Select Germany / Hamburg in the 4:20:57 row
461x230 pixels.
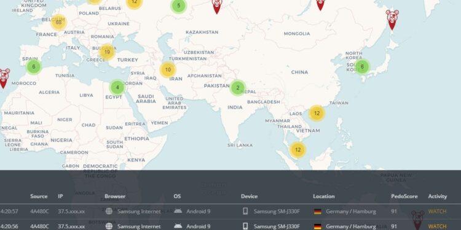pyautogui.click(x=351, y=211)
